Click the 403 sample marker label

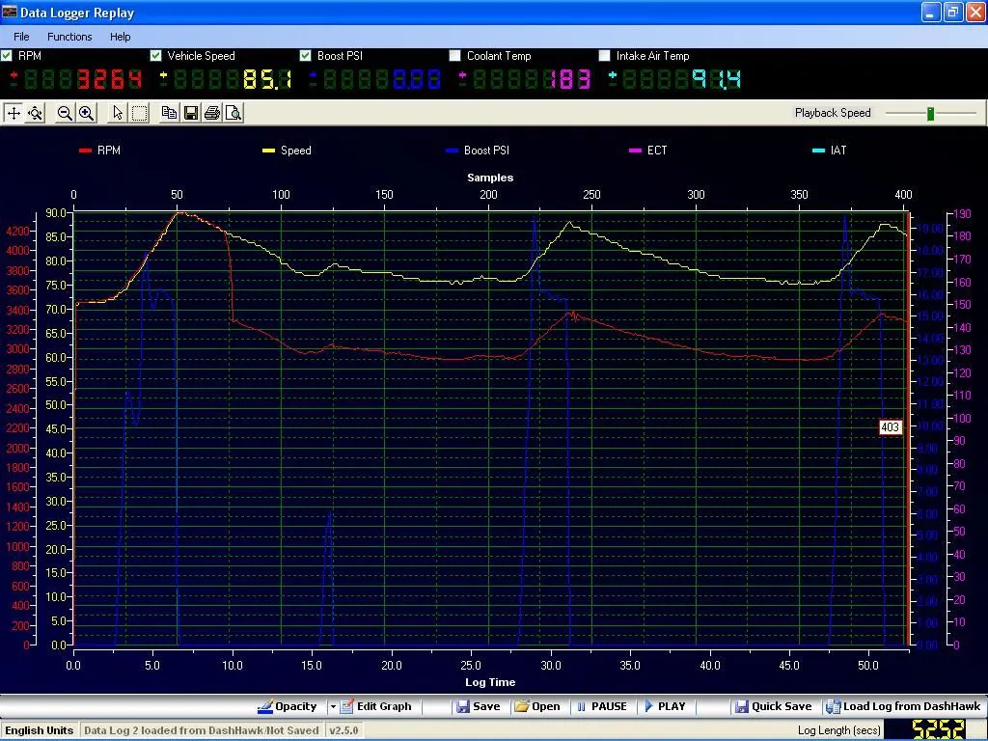890,427
